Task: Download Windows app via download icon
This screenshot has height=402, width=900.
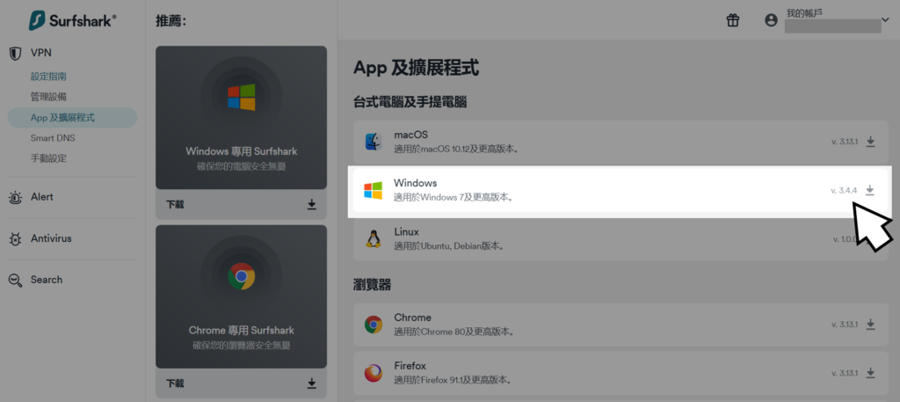Action: click(870, 190)
